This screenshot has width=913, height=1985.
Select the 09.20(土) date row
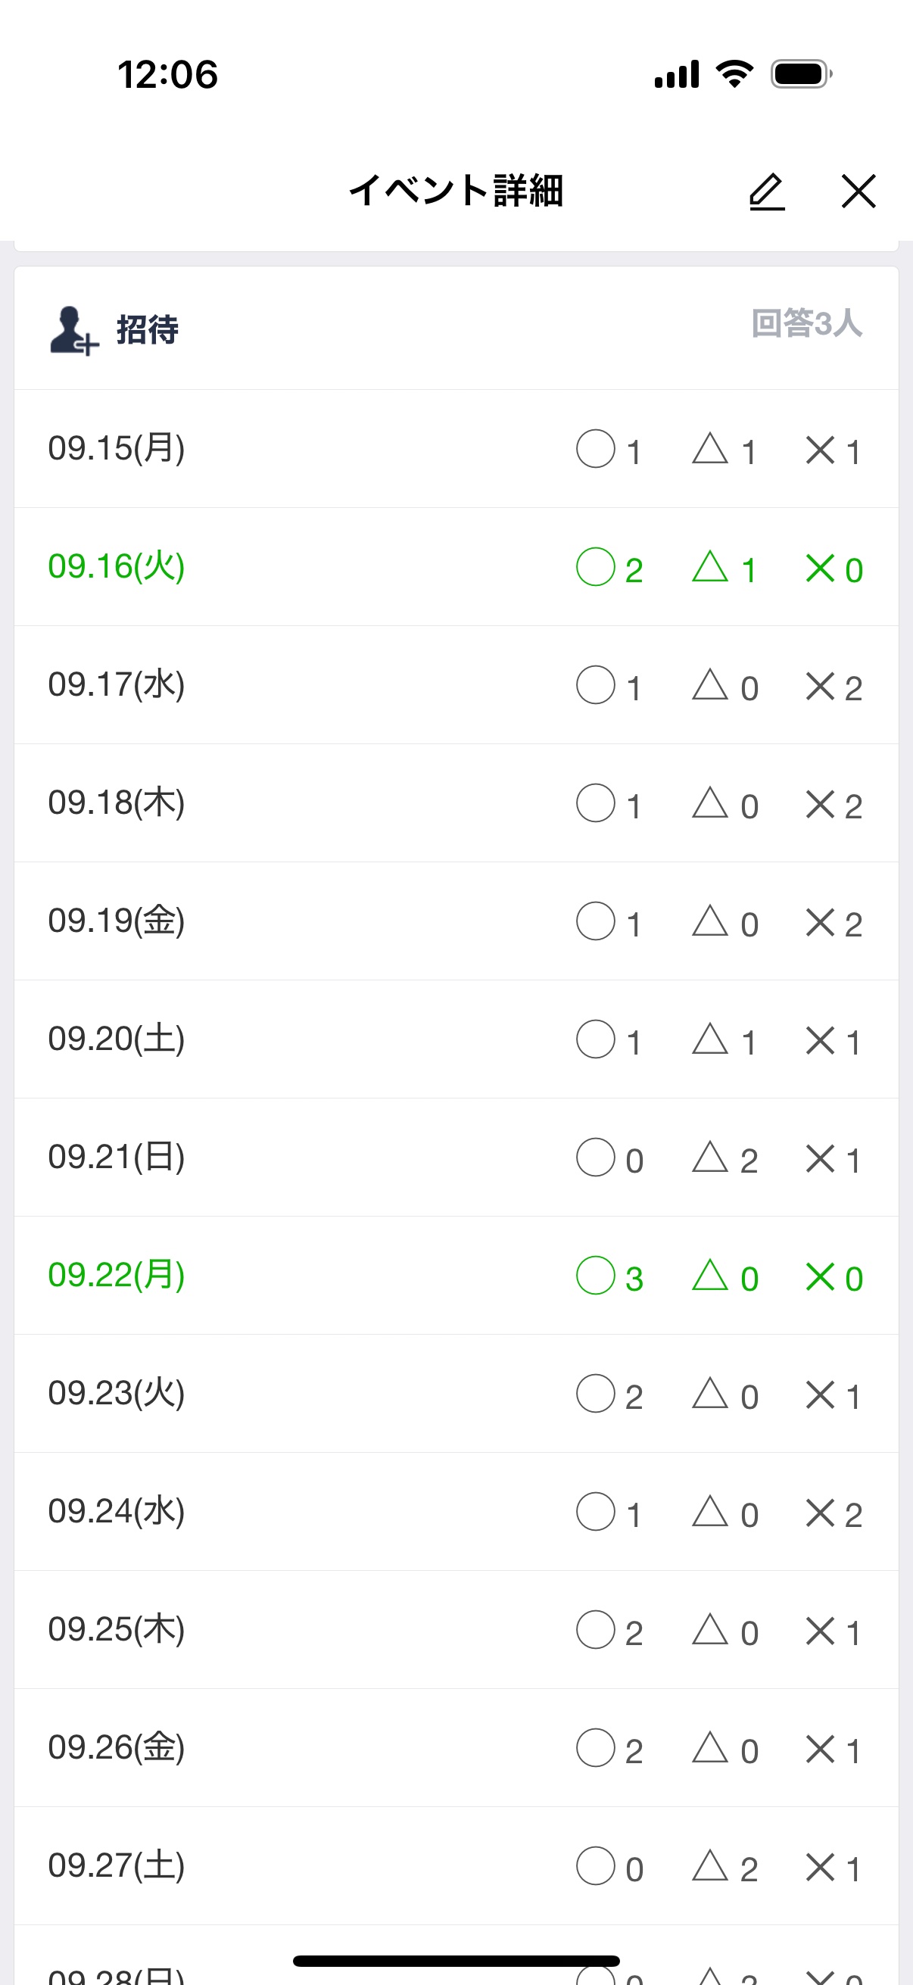coord(117,1039)
